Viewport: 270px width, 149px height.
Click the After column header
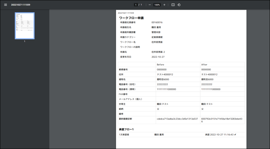coord(204,65)
